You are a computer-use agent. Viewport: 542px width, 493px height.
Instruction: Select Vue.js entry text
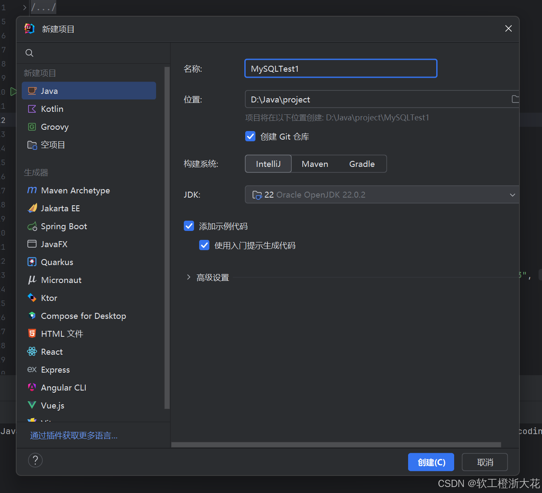tap(53, 405)
